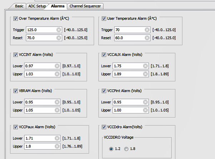Screen dimensions: 215x159
Task: Select the 1.8 VCCDDRO voltage option
Action: [126, 149]
